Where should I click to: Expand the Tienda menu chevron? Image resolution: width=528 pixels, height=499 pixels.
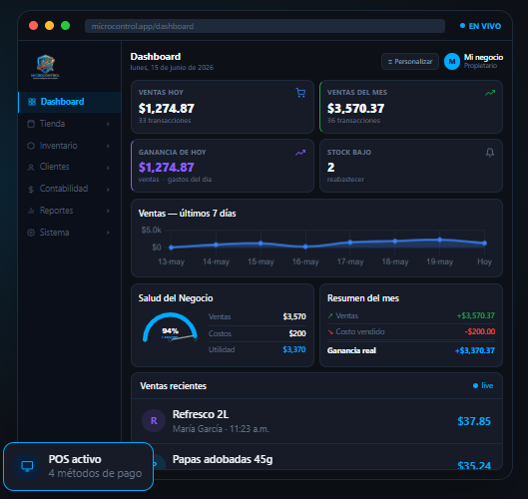point(108,124)
